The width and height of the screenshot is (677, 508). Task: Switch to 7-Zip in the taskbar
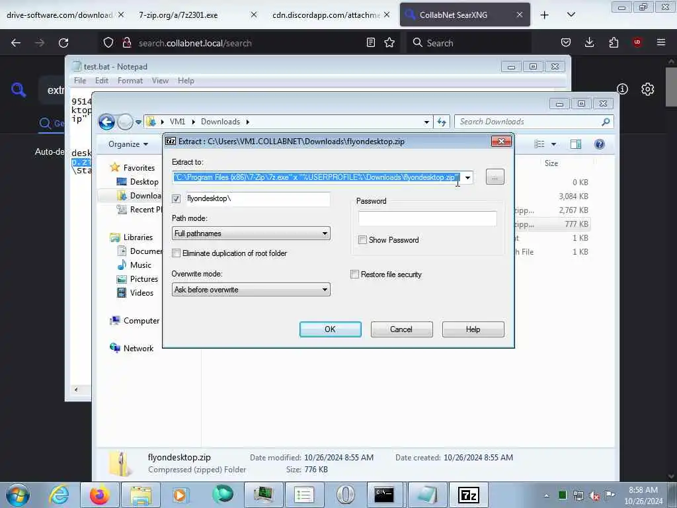pos(469,495)
